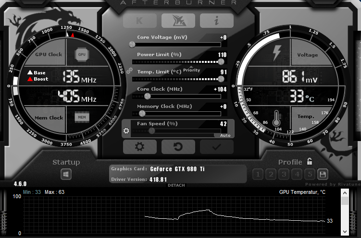The width and height of the screenshot is (361, 238).
Task: Open the OC Scanner jet icon
Action: (x=178, y=21)
